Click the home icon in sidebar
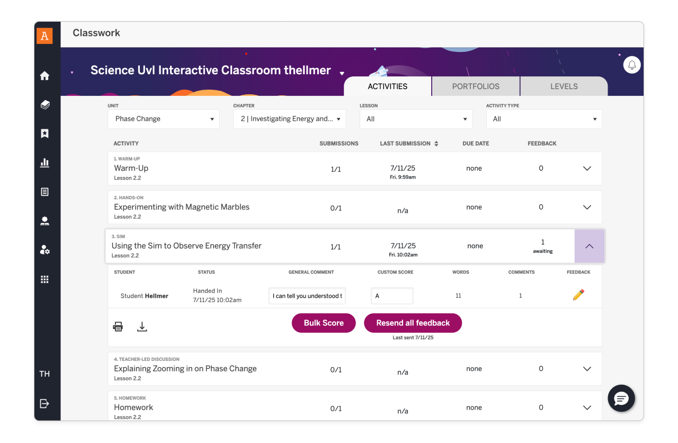The width and height of the screenshot is (678, 443). click(45, 76)
